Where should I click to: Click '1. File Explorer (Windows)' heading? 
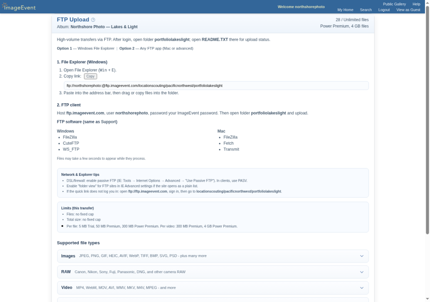click(82, 62)
